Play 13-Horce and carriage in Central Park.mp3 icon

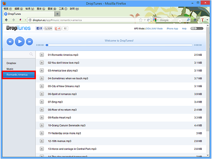pos(42,149)
